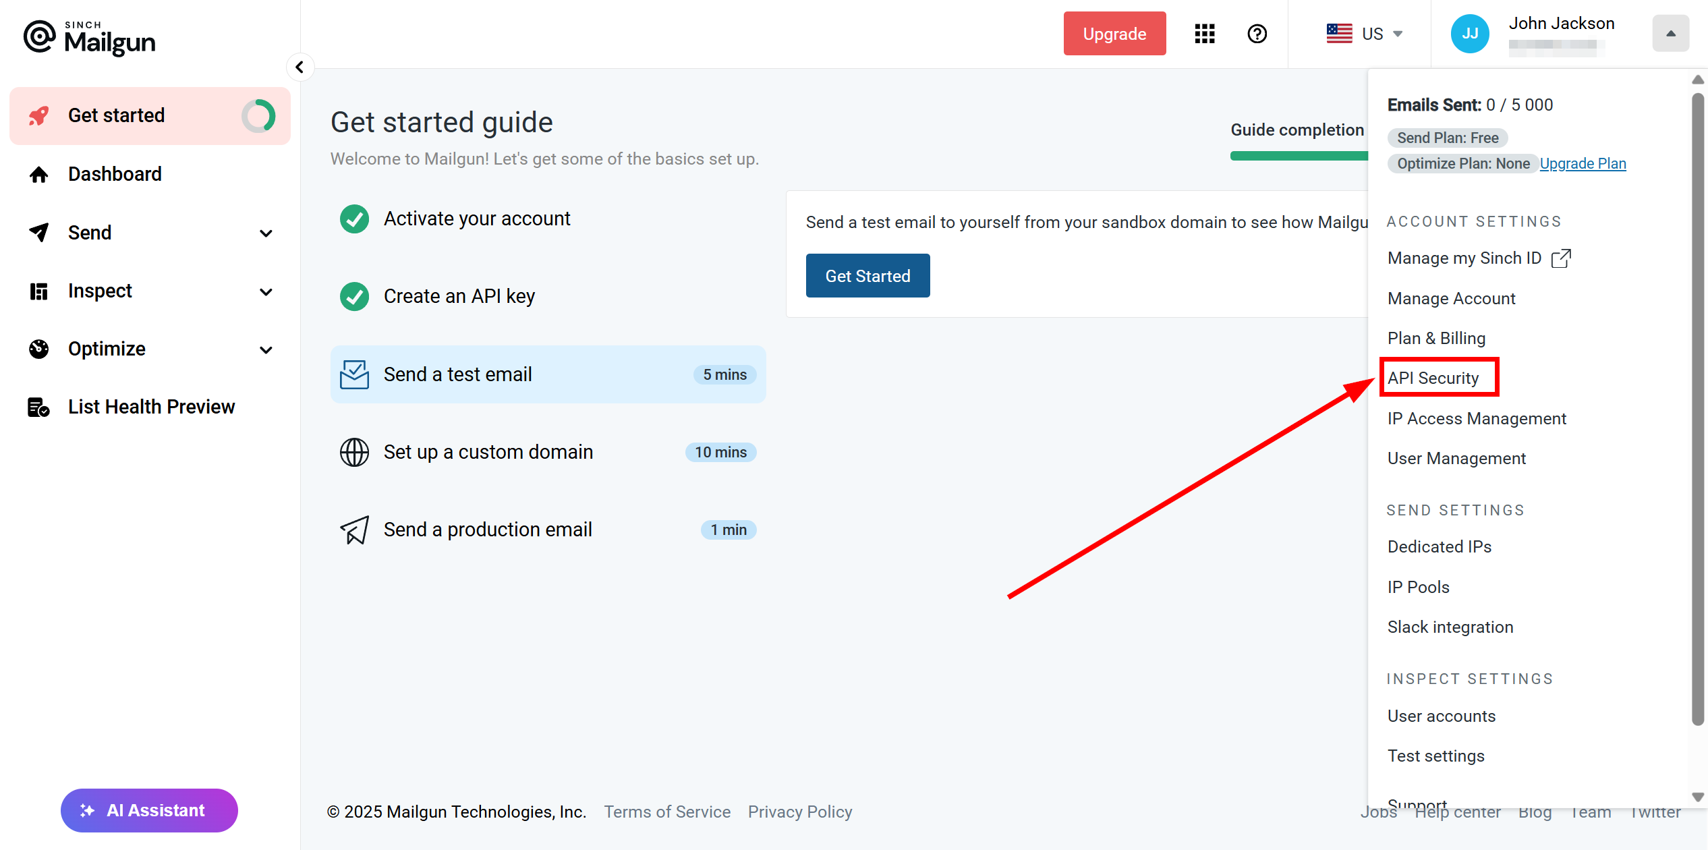
Task: Open IP Access Management
Action: [1477, 419]
